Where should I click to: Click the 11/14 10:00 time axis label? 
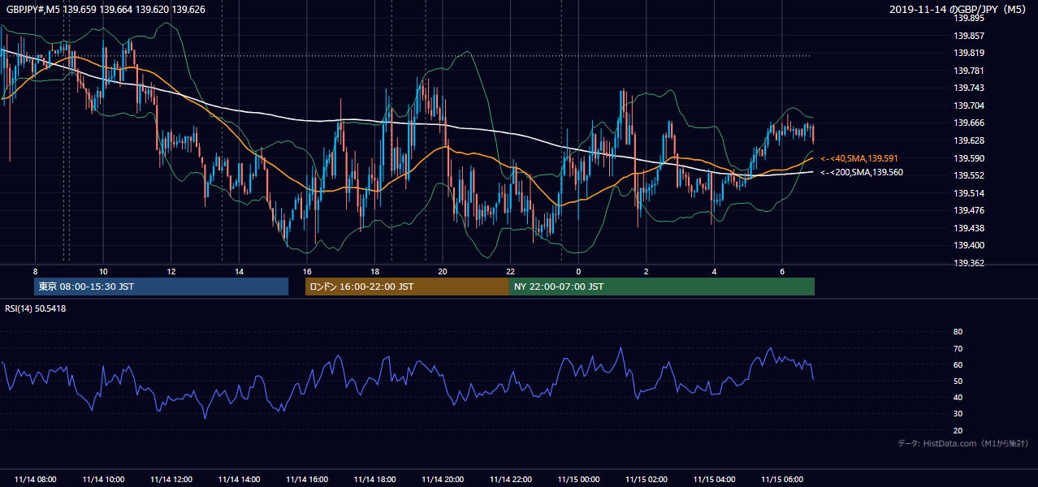(103, 480)
